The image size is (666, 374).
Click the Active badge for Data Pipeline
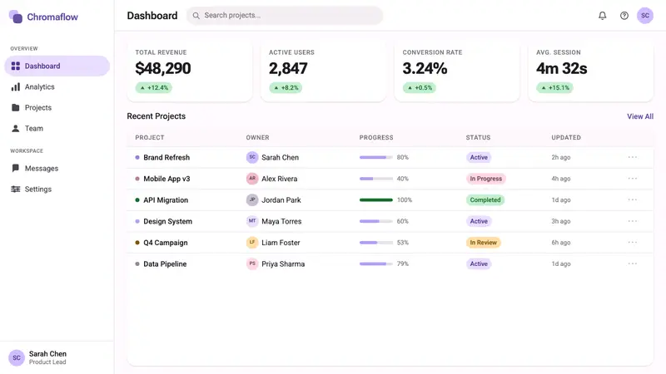point(479,263)
